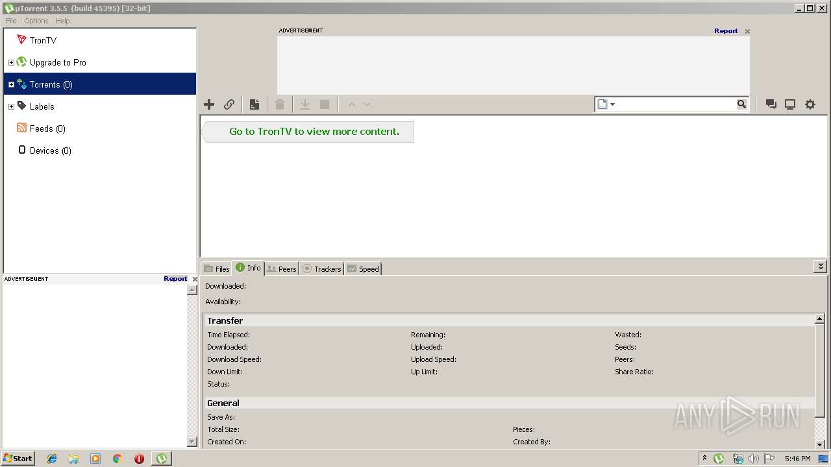Click the Show Desktop button

[823, 459]
